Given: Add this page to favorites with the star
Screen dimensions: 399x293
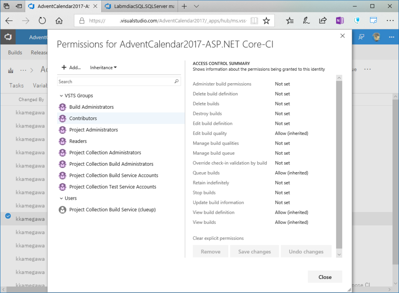Looking at the screenshot, I should [x=267, y=21].
